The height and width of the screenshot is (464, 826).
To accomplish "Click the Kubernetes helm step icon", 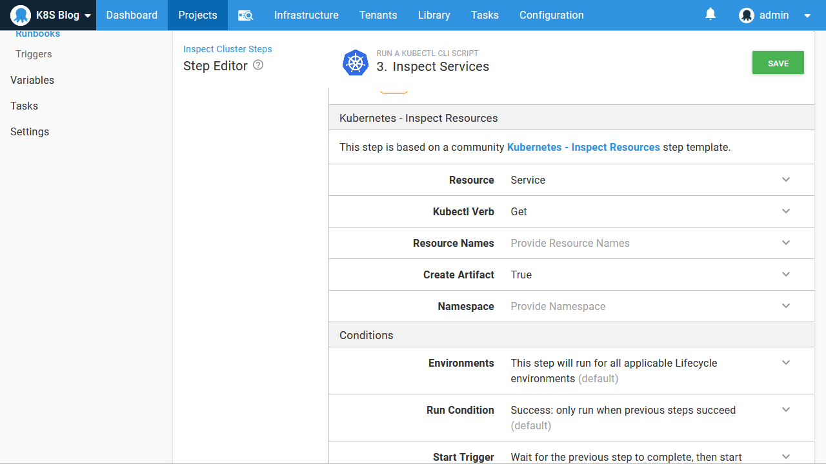I will pyautogui.click(x=355, y=63).
